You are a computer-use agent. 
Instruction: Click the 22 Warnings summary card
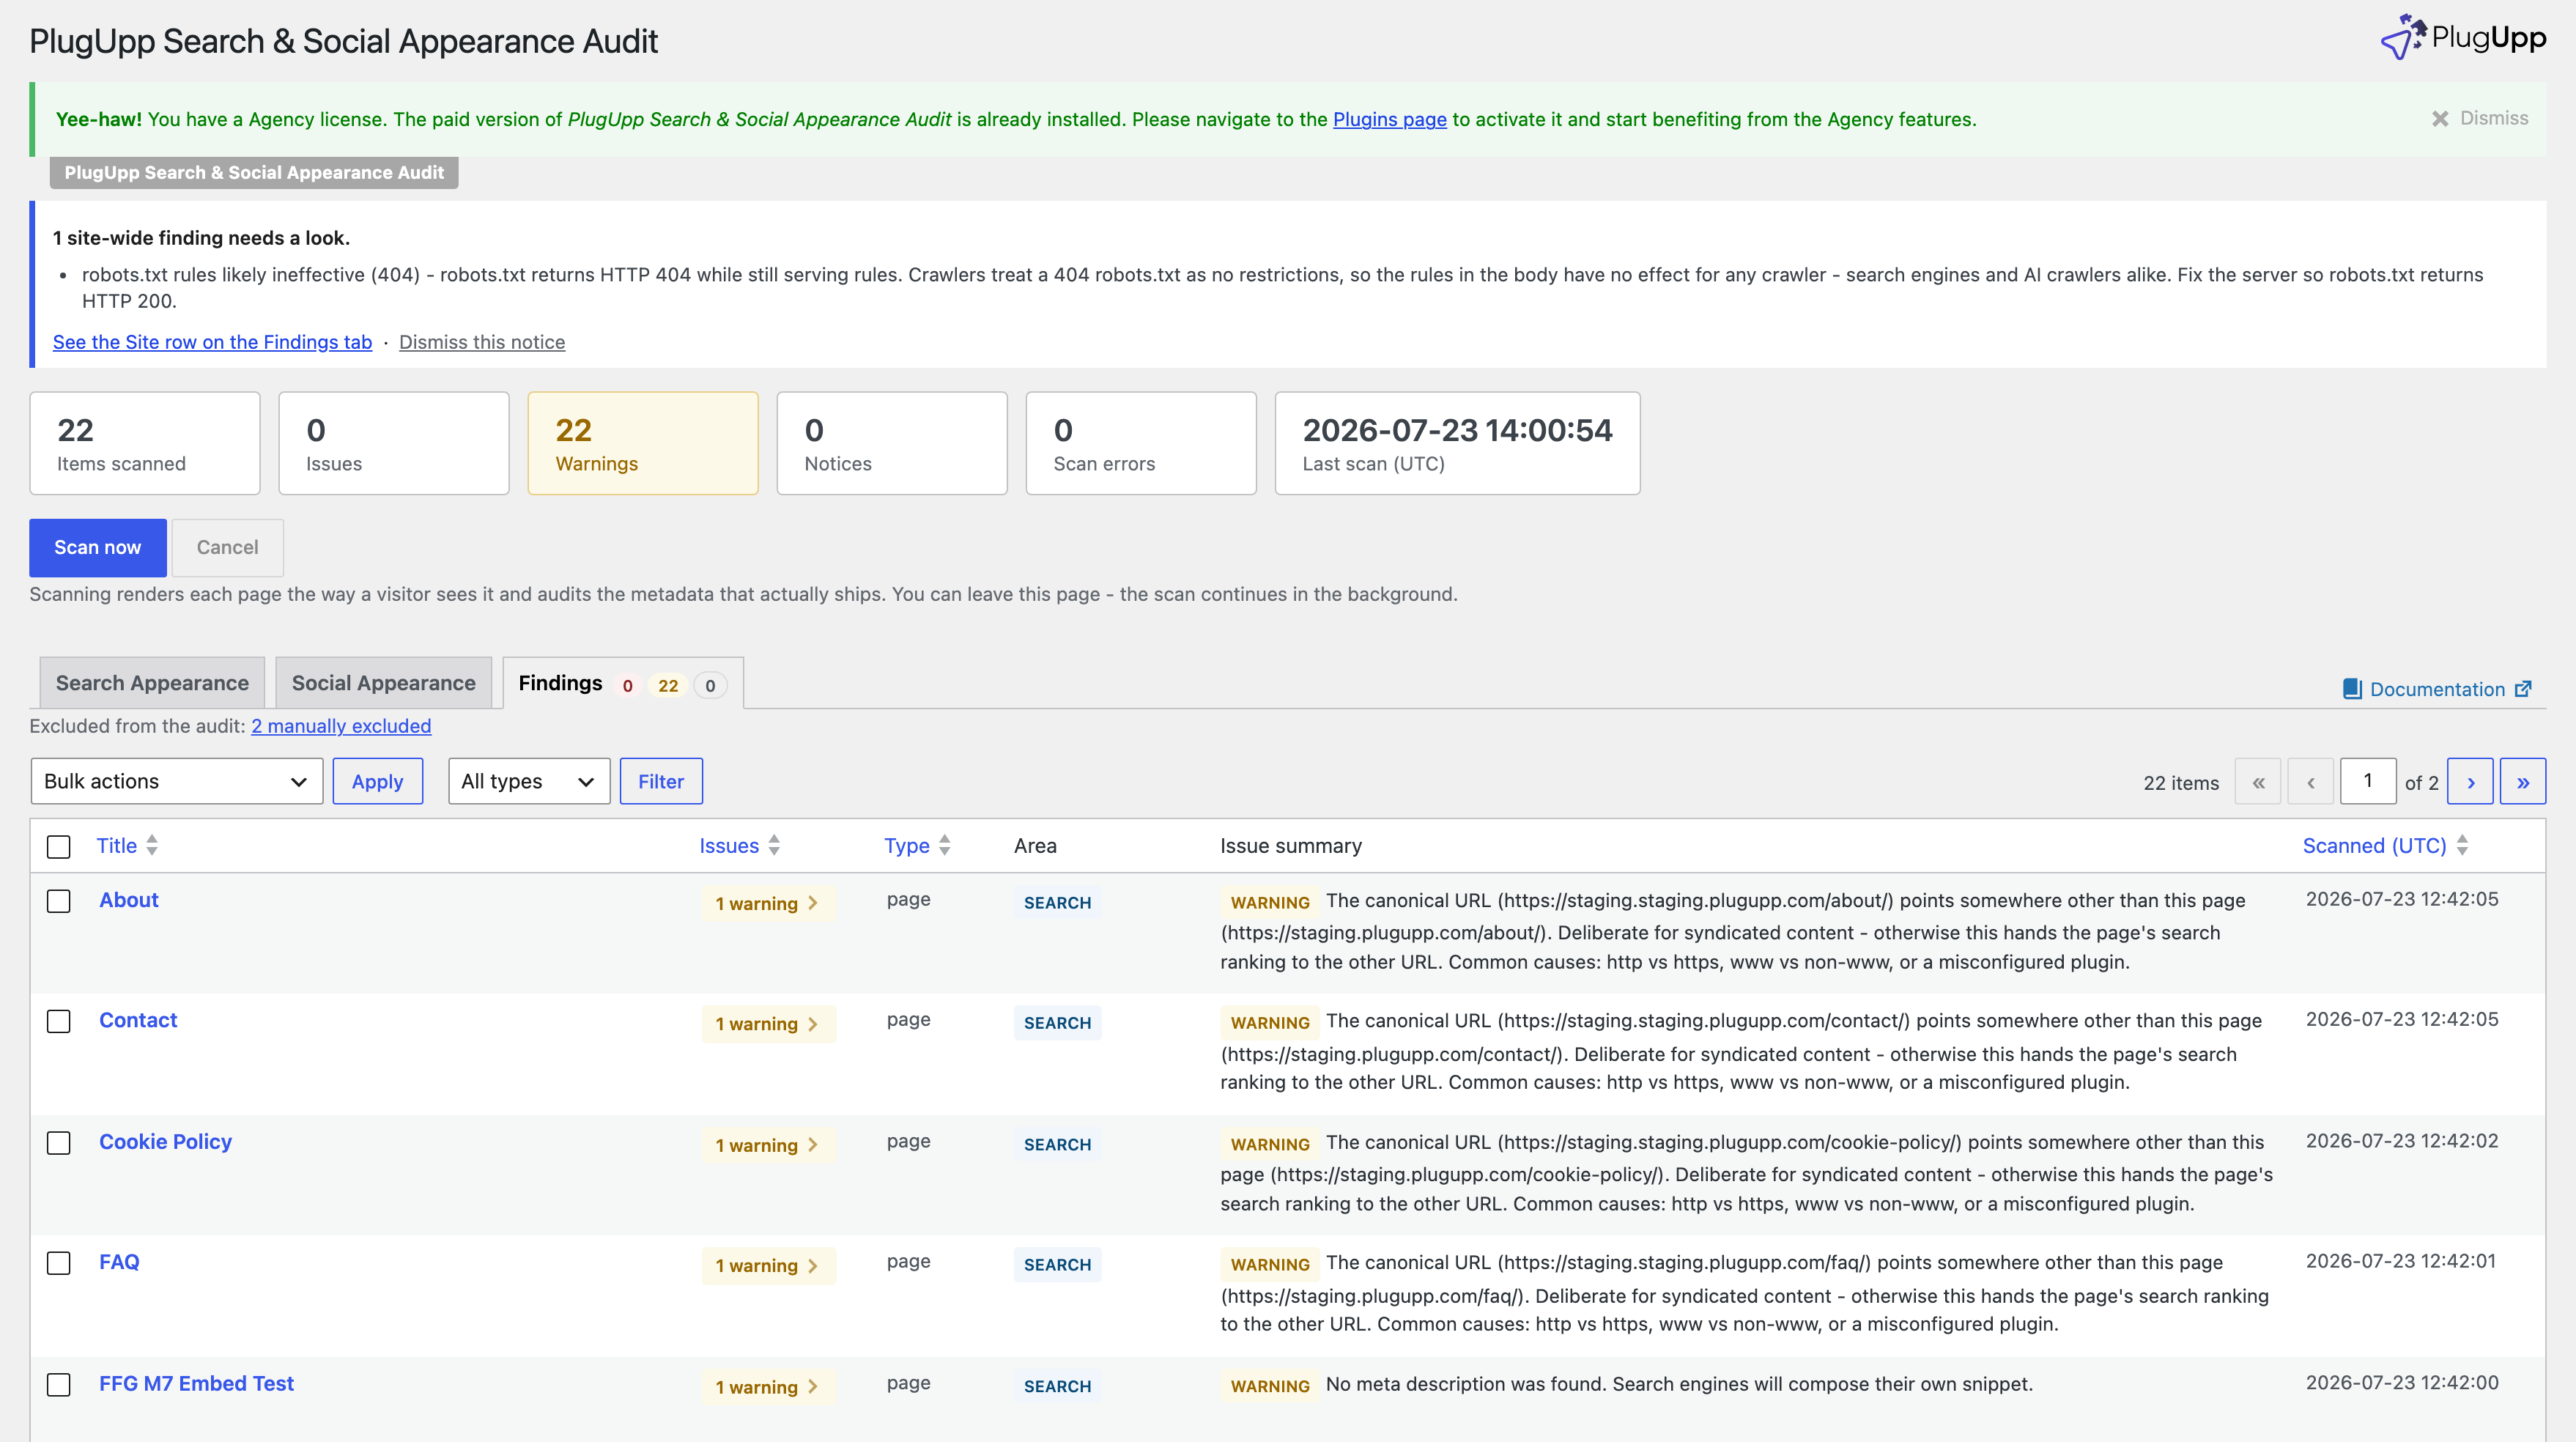(643, 443)
